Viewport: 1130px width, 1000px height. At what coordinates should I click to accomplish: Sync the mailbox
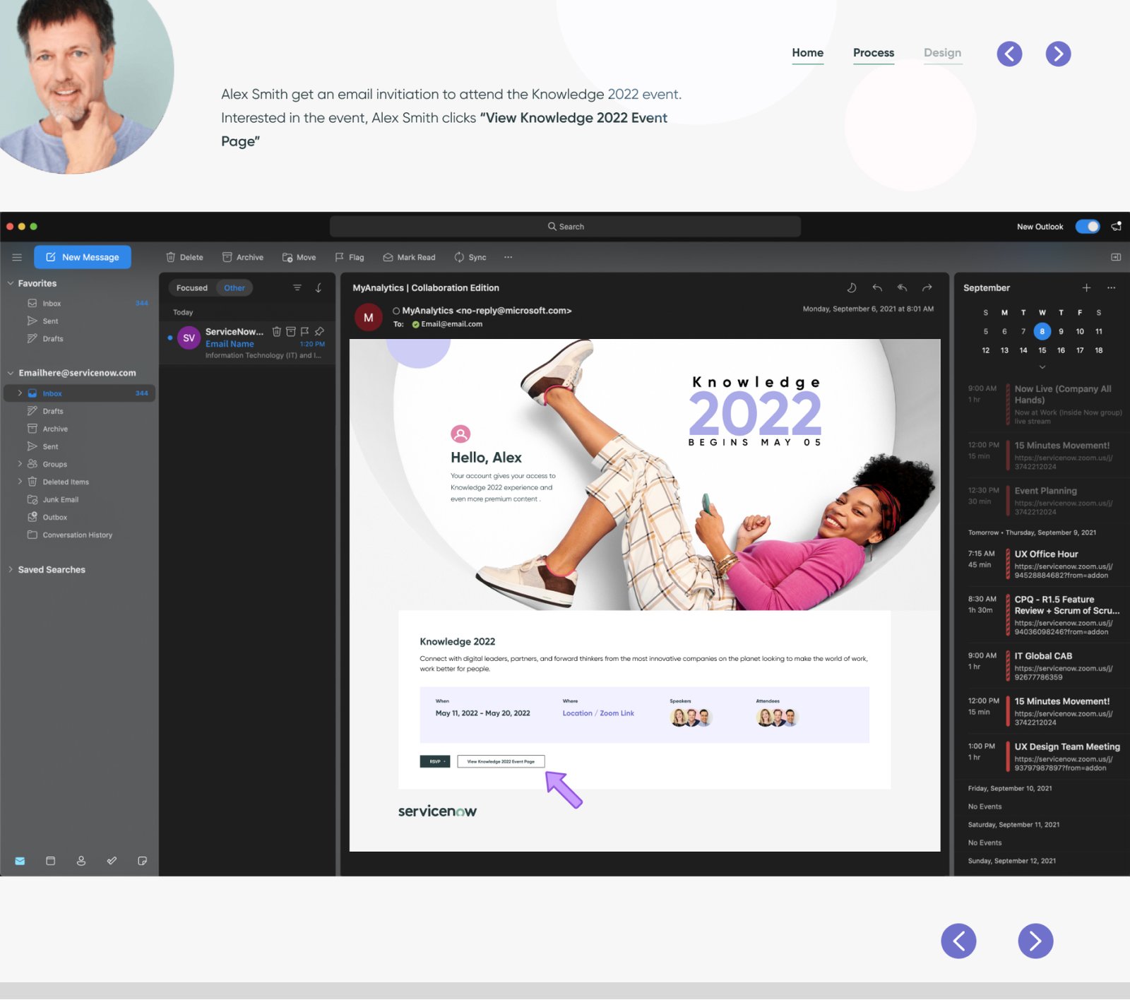coord(470,257)
